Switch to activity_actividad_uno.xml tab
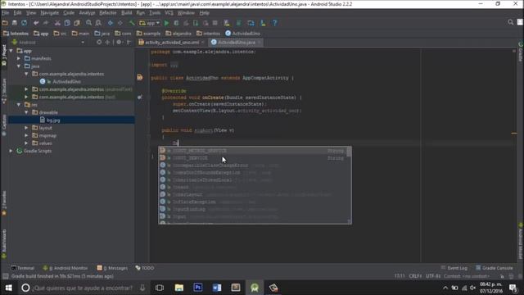This screenshot has width=524, height=295. click(172, 43)
